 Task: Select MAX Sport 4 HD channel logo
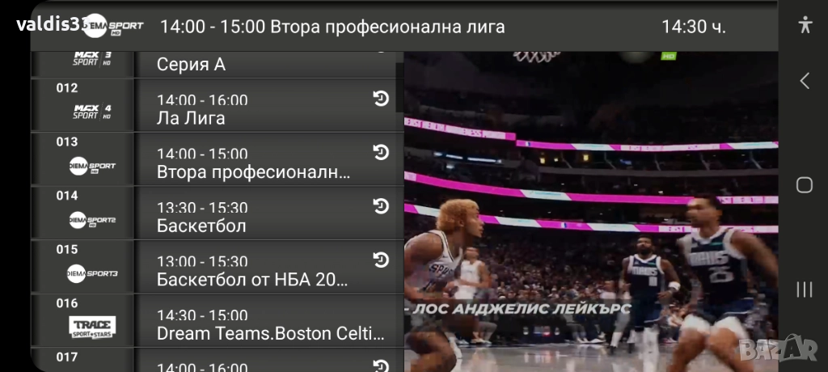[x=92, y=112]
